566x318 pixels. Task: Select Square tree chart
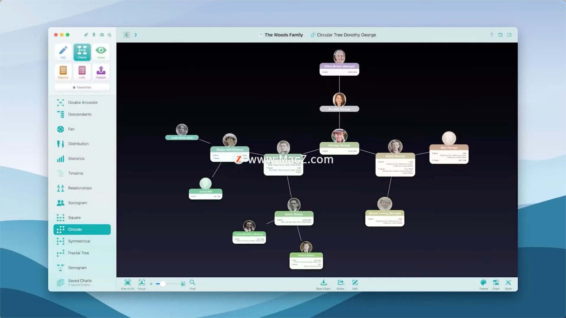(x=82, y=218)
